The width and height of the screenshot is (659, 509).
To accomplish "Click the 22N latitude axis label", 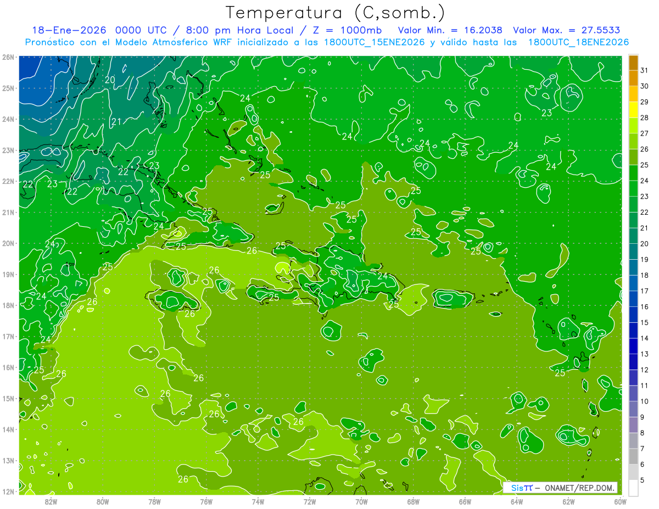I will coord(8,181).
